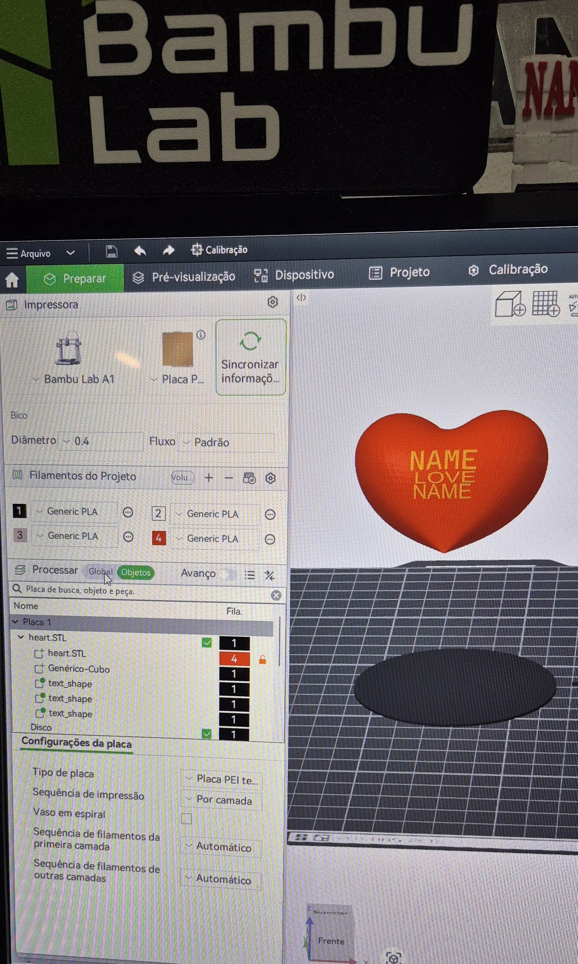Viewport: 578px width, 964px height.
Task: Collapse the heart.STL parent object
Action: pos(21,637)
